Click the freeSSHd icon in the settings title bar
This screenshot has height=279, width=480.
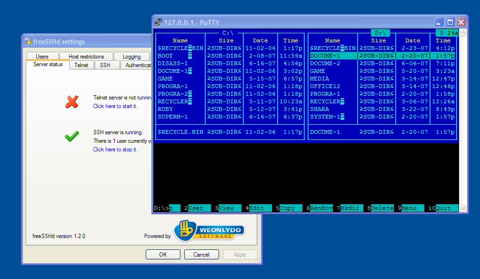28,41
